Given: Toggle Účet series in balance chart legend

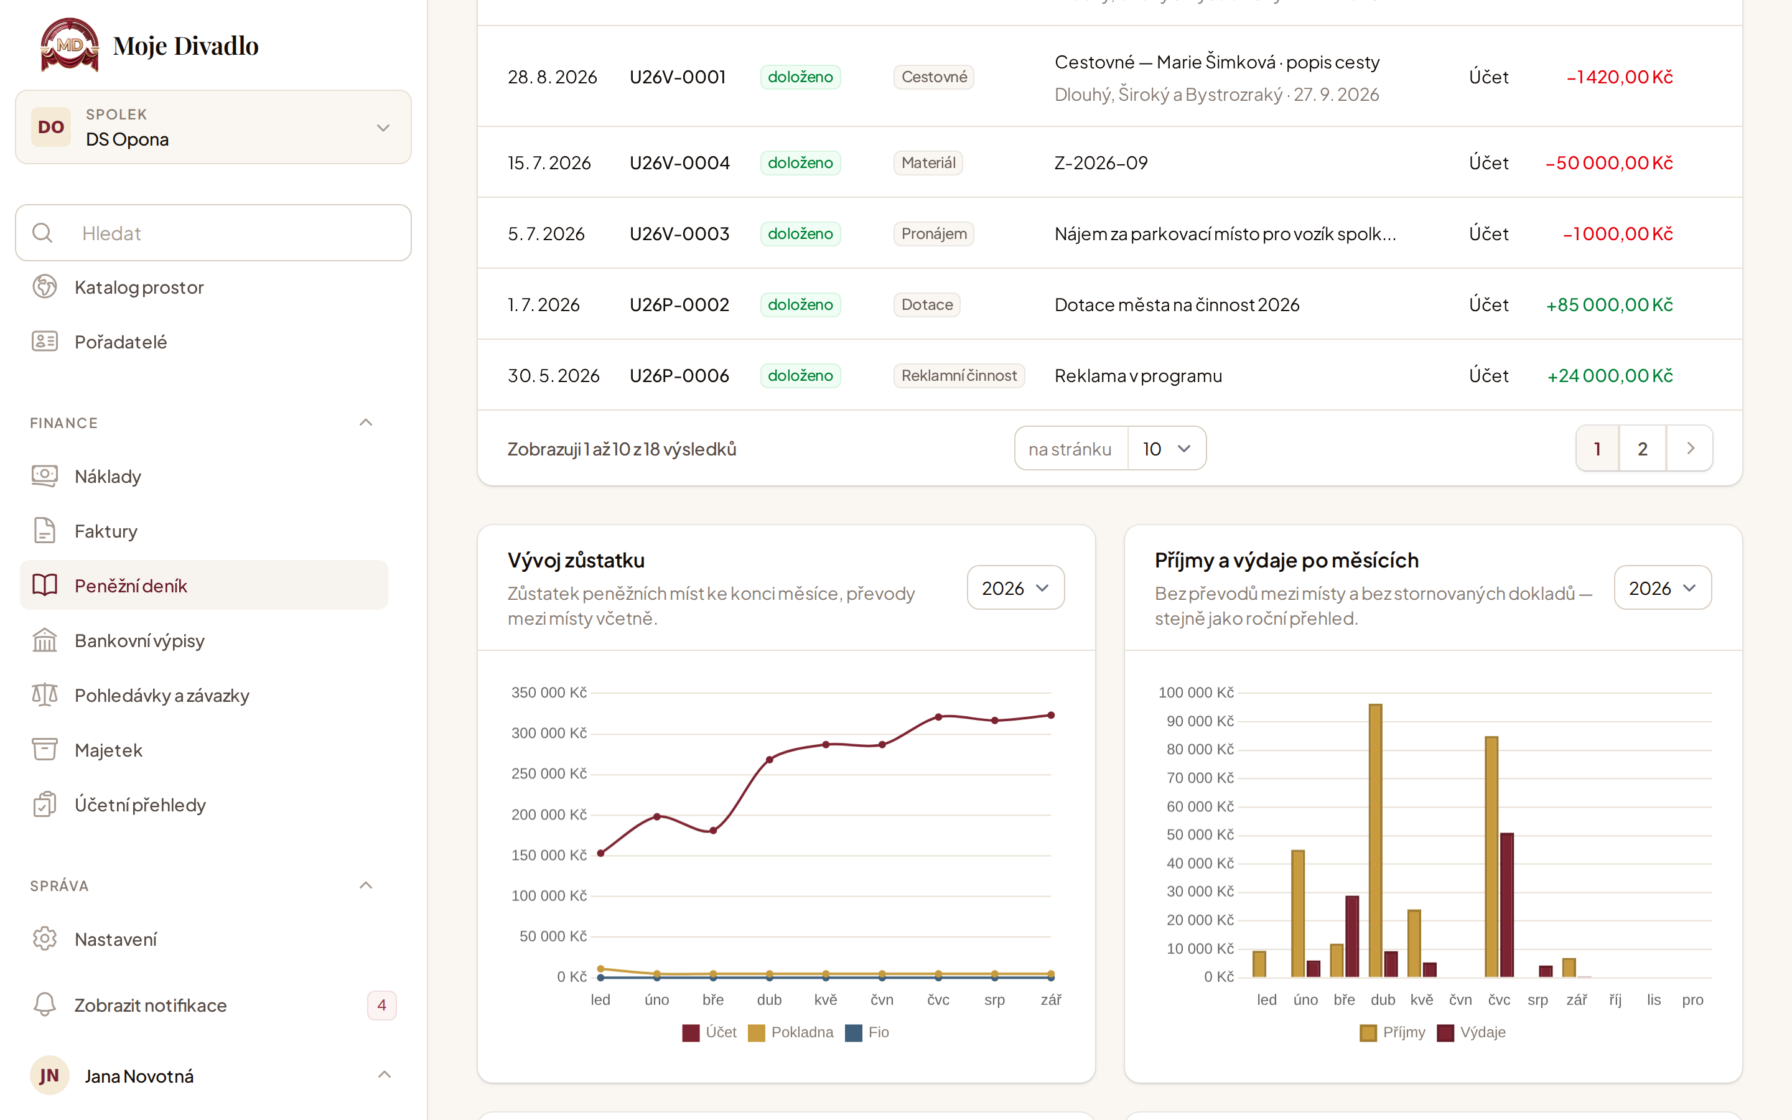Looking at the screenshot, I should (709, 1033).
